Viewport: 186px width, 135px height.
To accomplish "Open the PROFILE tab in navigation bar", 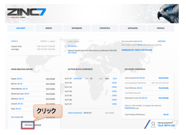I will point(161,28).
